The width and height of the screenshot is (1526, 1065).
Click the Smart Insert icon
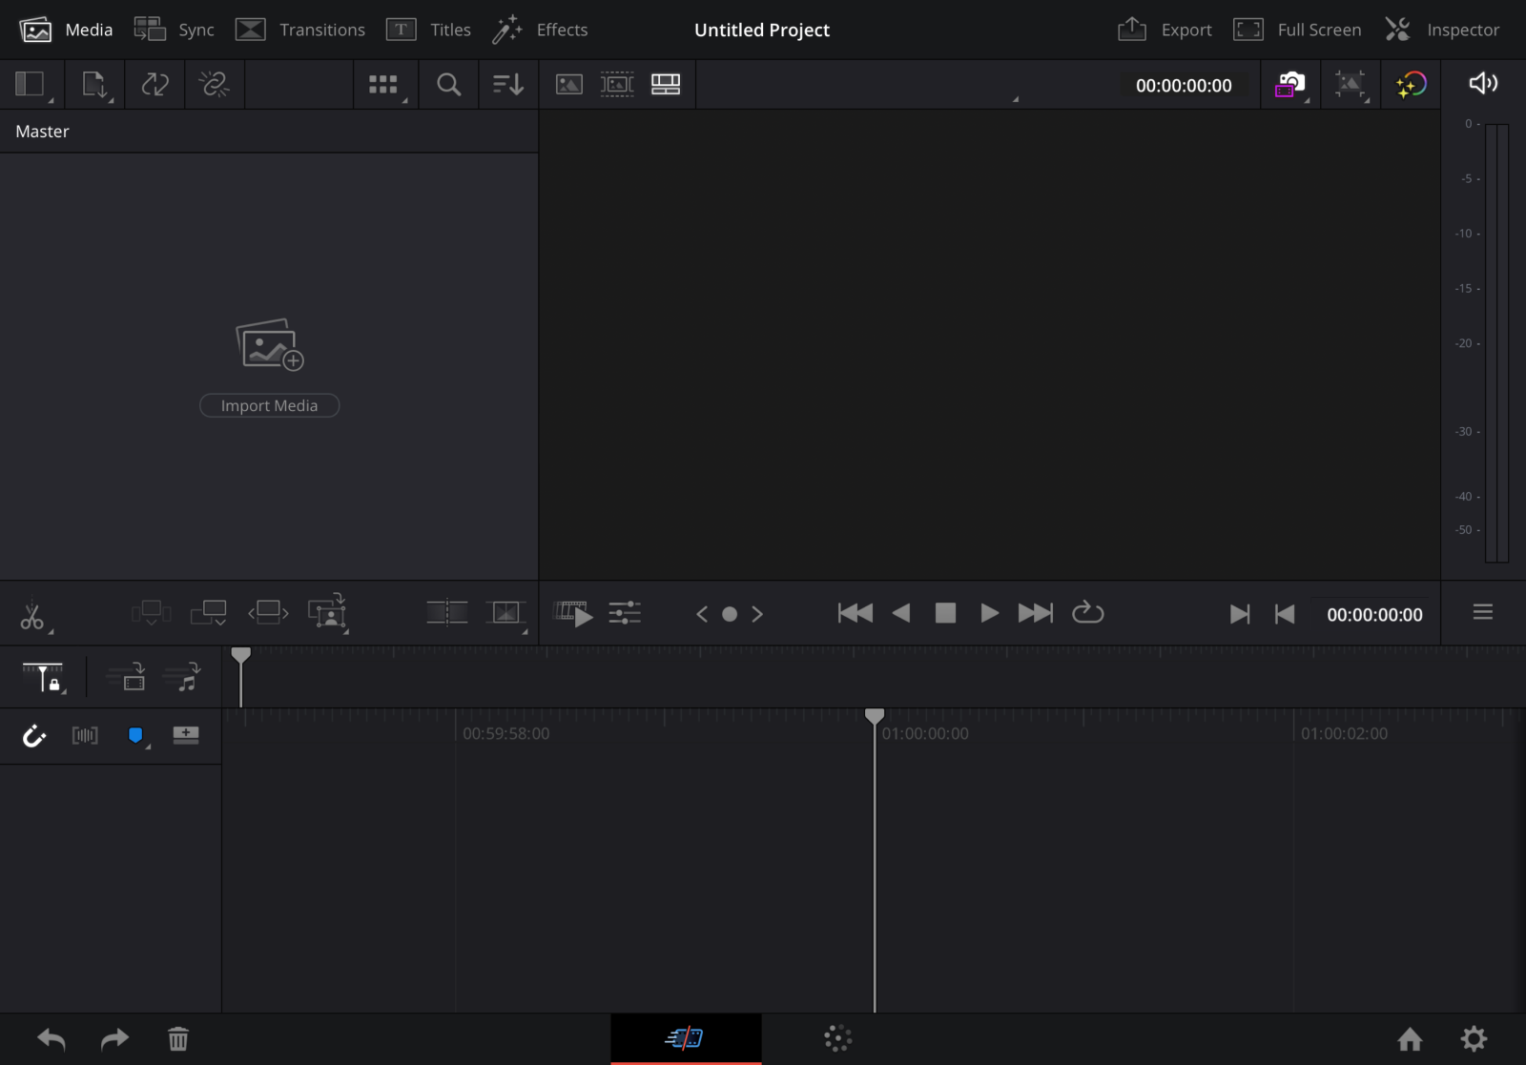[x=152, y=613]
